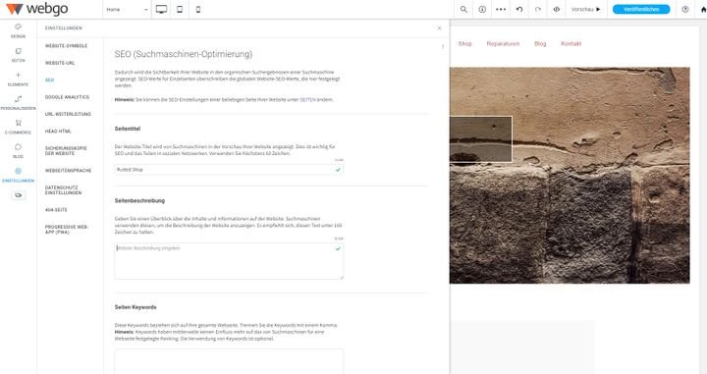Click the Veröffentlichen publish button
Image resolution: width=707 pixels, height=374 pixels.
point(640,9)
